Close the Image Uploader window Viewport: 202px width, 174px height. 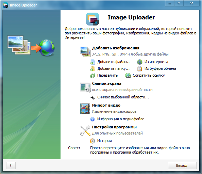point(191,3)
